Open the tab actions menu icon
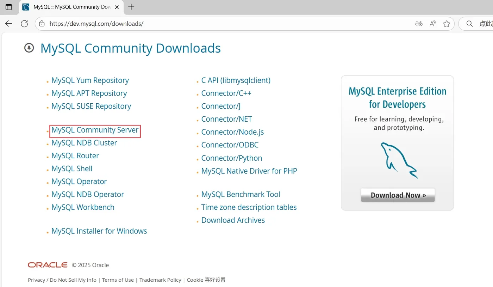Screen dimensions: 493x287 tap(9, 7)
